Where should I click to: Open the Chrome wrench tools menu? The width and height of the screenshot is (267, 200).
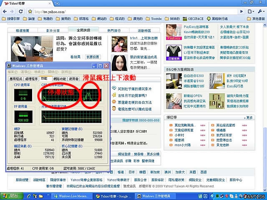[x=261, y=12]
